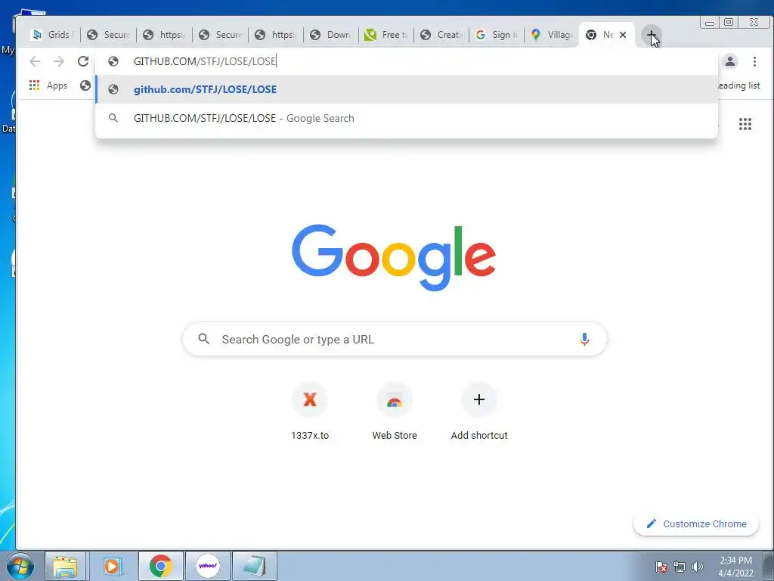Switch to the Download tab
Image resolution: width=774 pixels, height=581 pixels.
coord(331,35)
